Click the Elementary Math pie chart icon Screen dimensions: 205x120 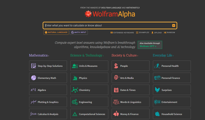point(33,78)
